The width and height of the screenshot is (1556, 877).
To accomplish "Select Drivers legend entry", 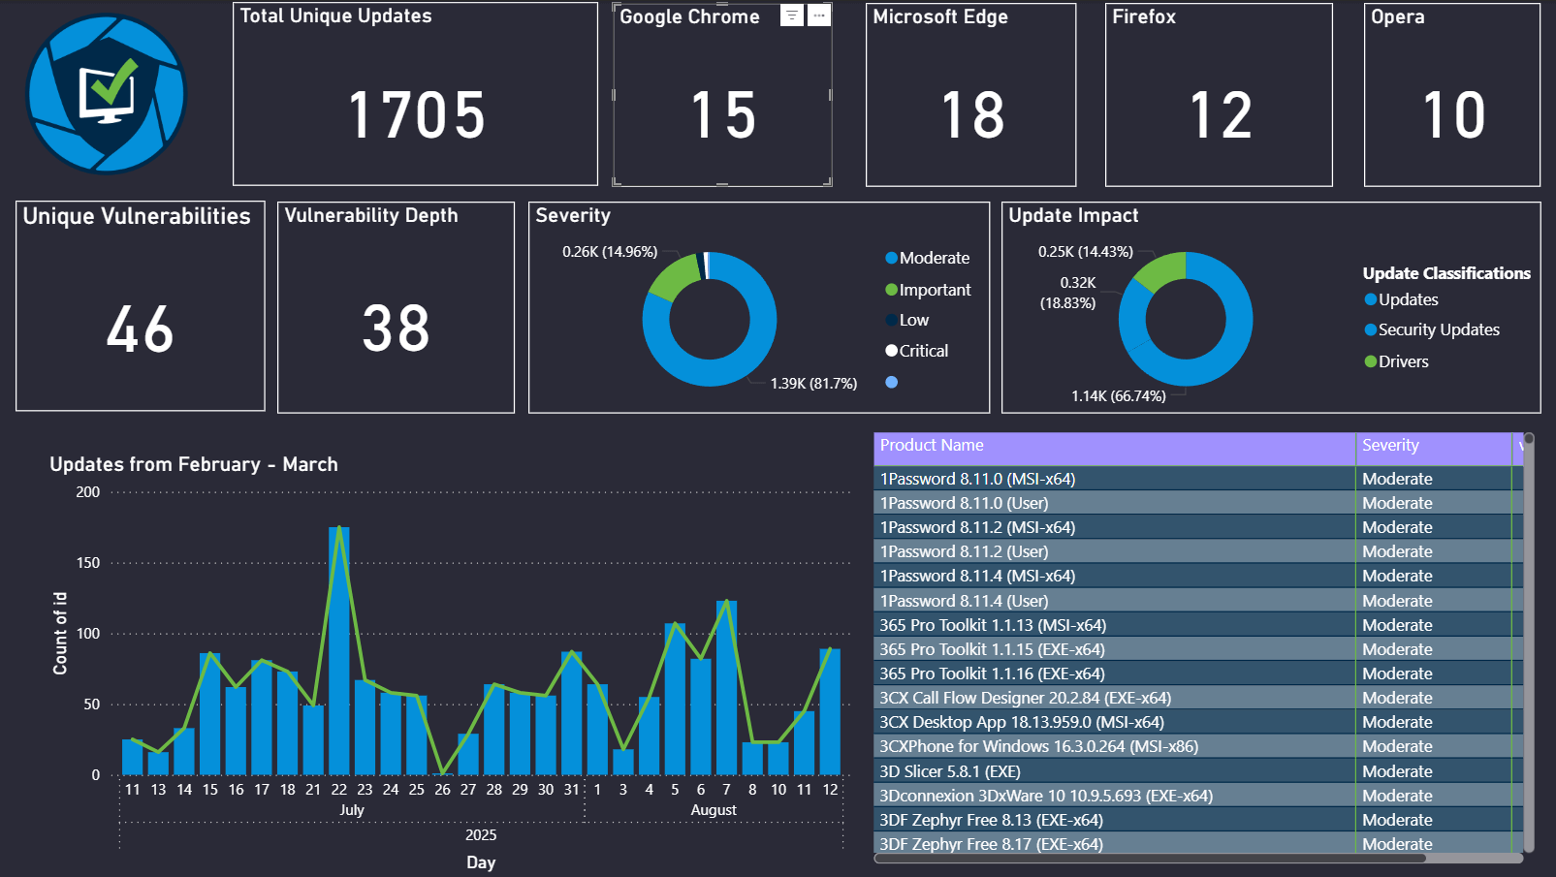I will 1397,361.
